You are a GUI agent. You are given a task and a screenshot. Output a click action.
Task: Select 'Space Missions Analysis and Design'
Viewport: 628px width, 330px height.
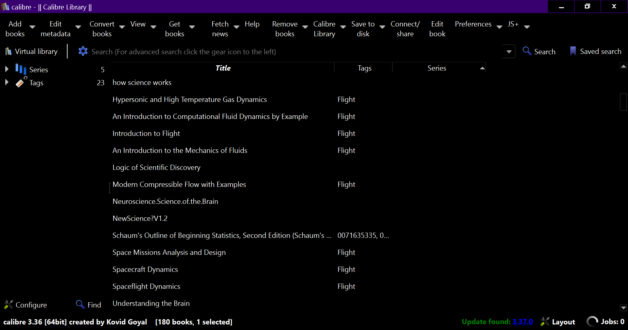169,252
